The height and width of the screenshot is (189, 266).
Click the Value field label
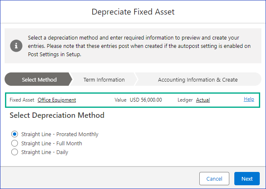click(120, 100)
